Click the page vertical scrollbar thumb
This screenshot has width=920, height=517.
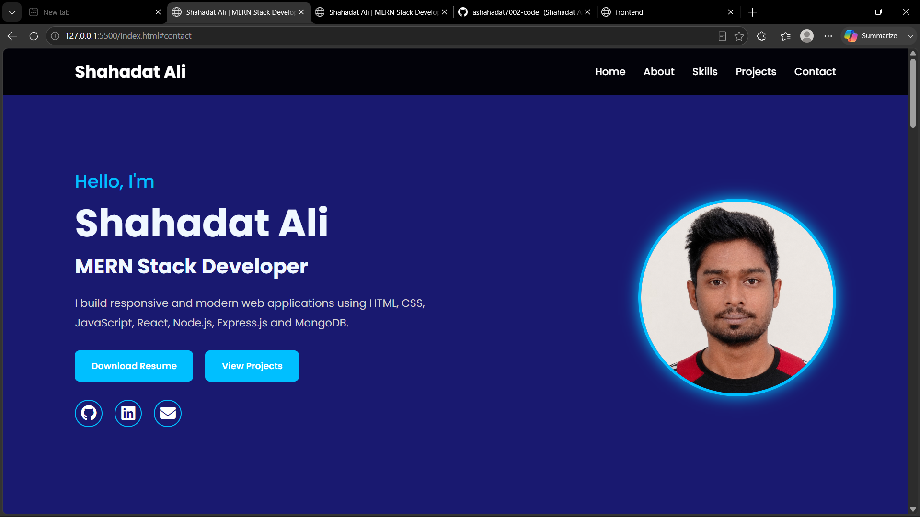913,93
